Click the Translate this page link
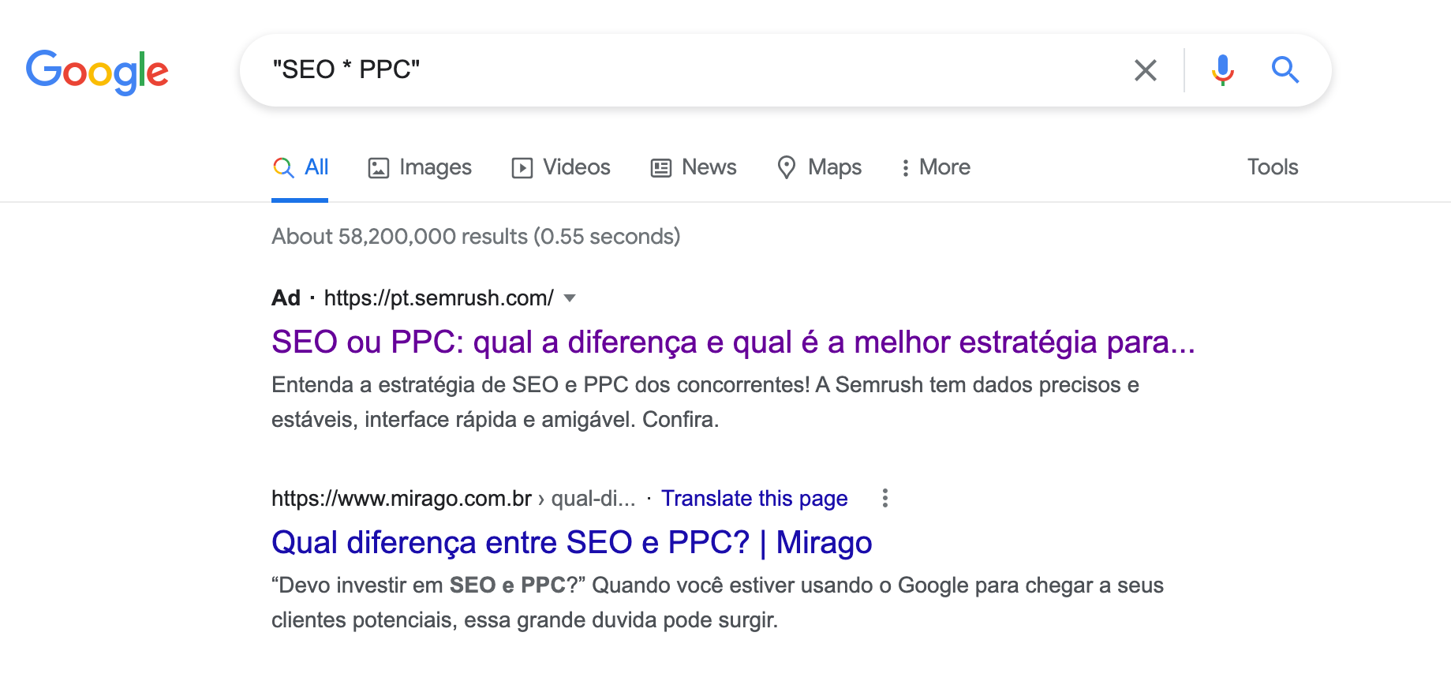The height and width of the screenshot is (681, 1451). [x=754, y=499]
